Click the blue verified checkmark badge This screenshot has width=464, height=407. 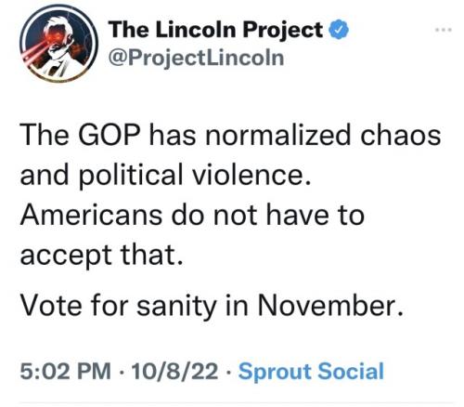tap(340, 29)
